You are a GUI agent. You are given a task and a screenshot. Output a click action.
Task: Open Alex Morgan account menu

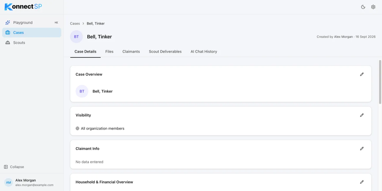[32, 183]
